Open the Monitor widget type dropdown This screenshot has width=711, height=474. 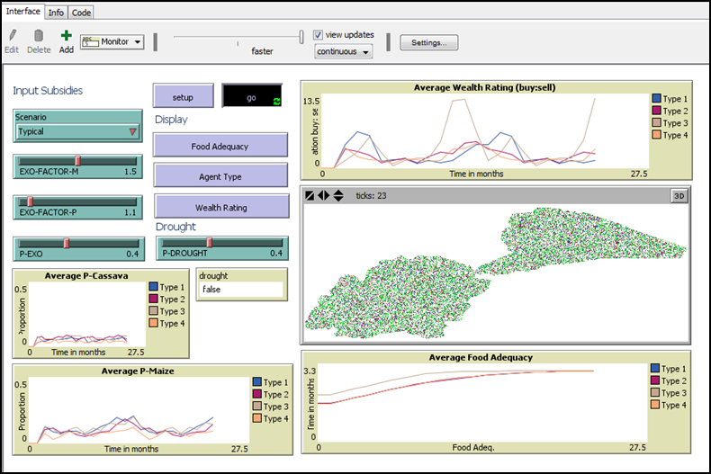pos(112,41)
